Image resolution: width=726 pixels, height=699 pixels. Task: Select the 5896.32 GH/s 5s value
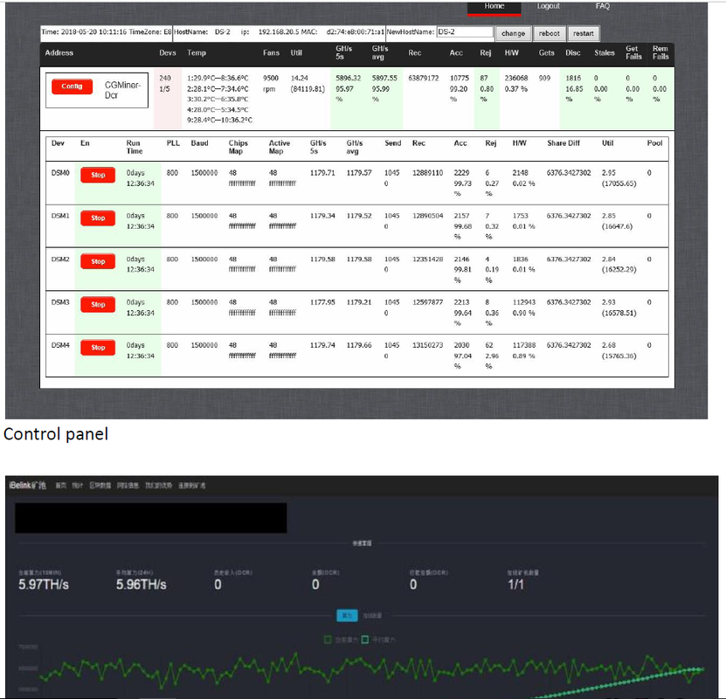coord(348,79)
